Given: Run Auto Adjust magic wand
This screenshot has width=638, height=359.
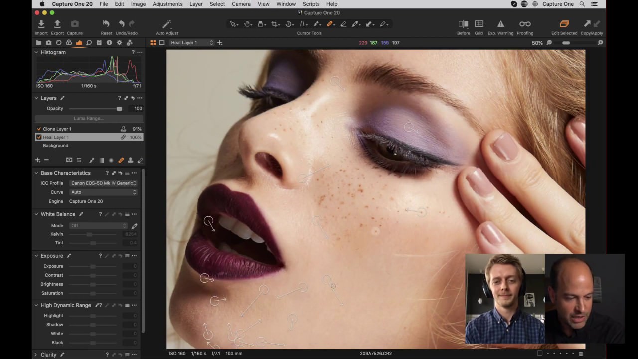Looking at the screenshot, I should point(167,24).
